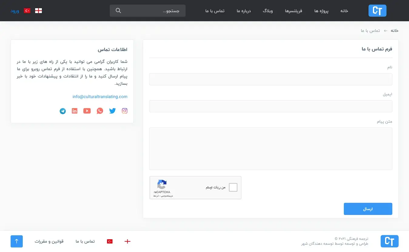Click the CT logo in header
409x252 pixels.
[x=377, y=11]
